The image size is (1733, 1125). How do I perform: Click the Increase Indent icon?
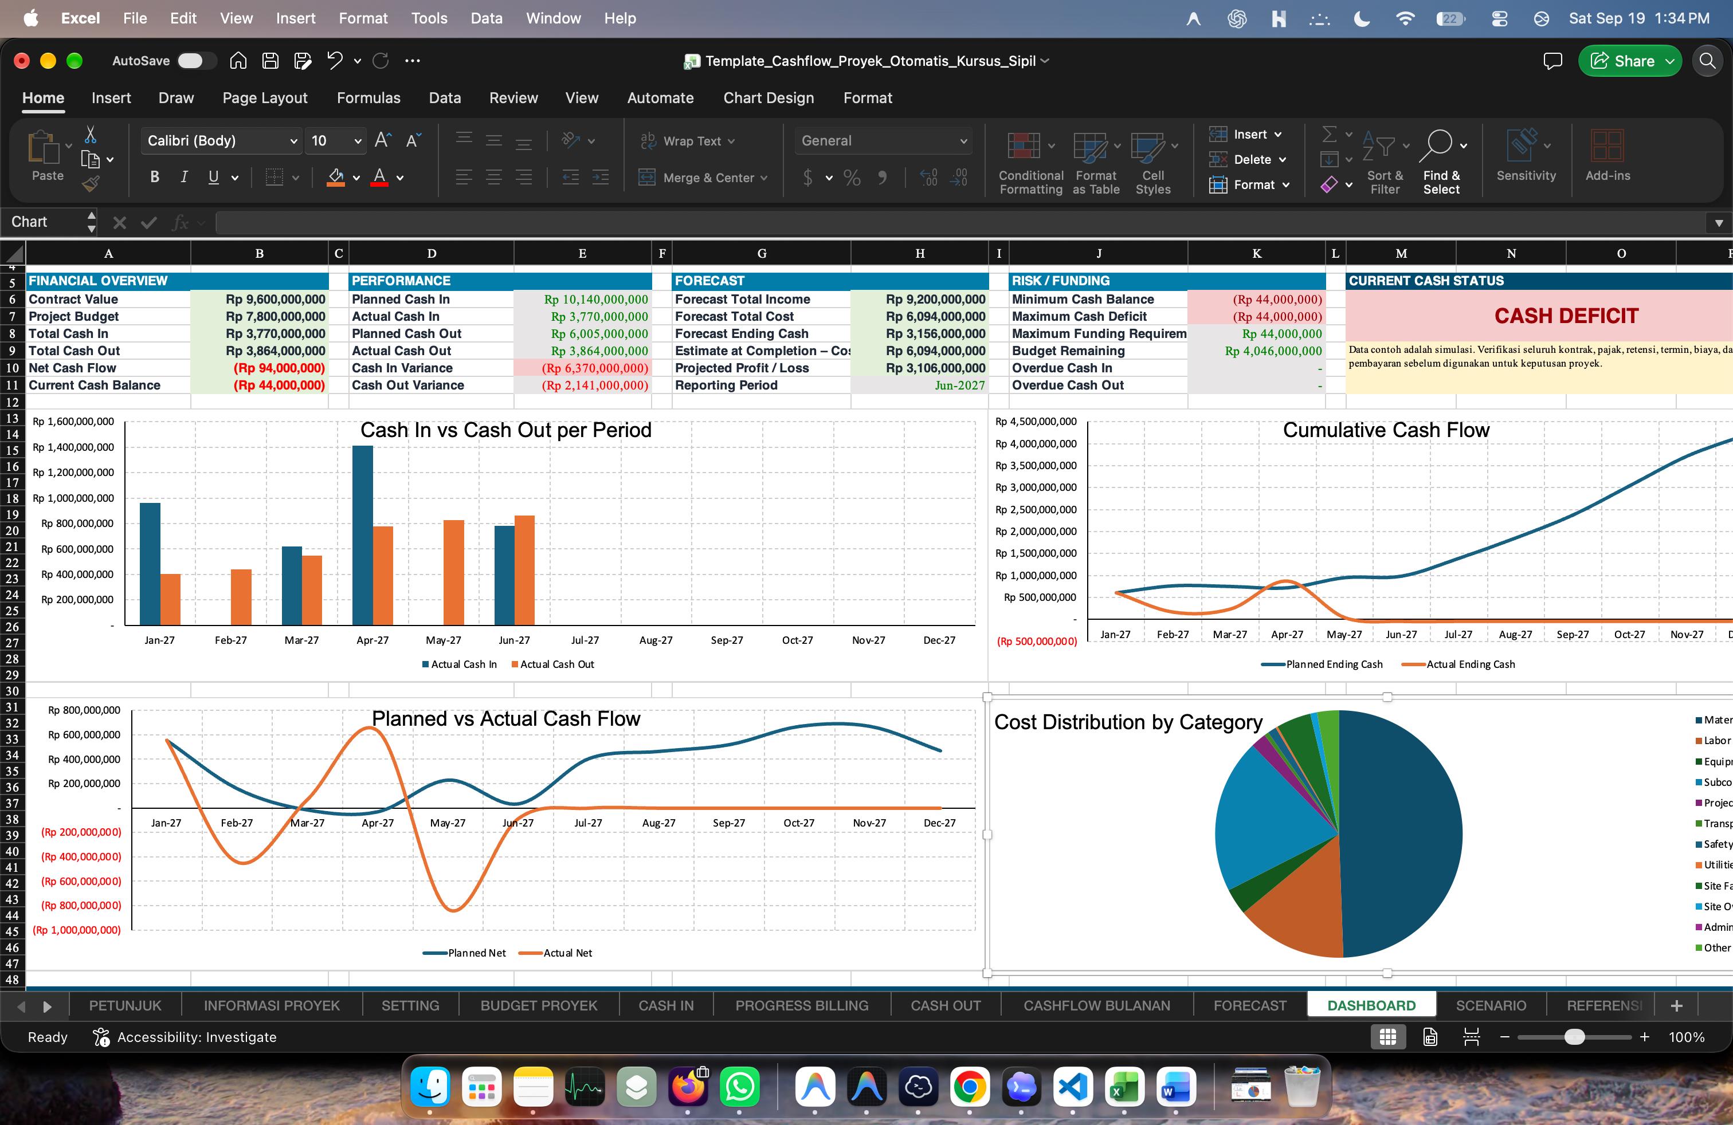point(601,177)
